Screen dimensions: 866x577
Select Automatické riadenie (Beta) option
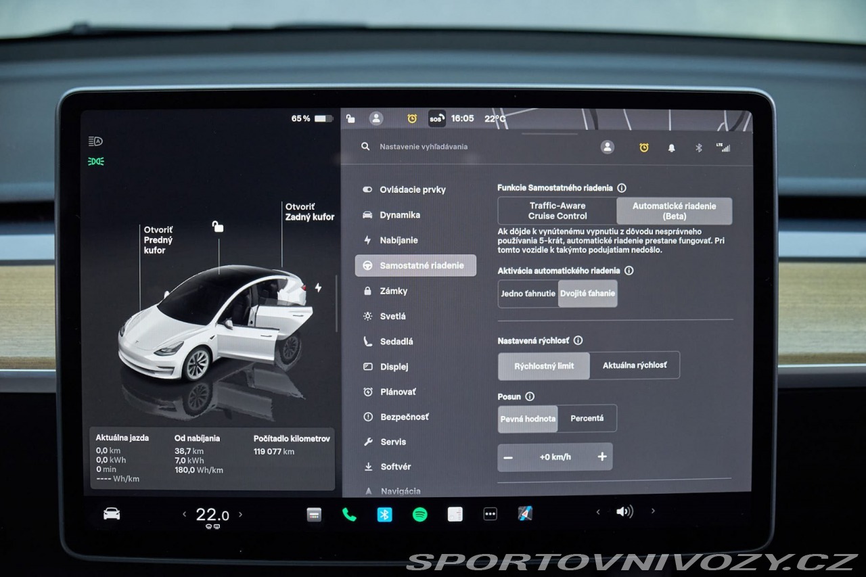pyautogui.click(x=674, y=211)
